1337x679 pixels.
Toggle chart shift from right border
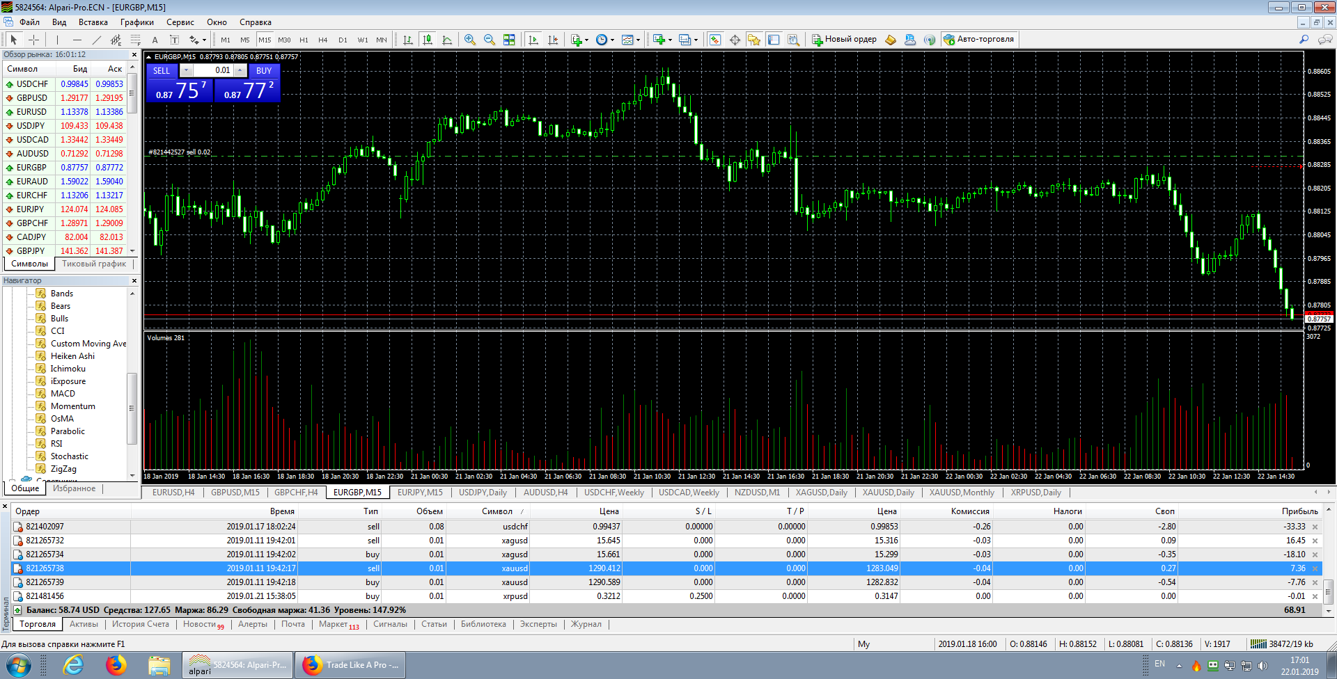pos(553,40)
